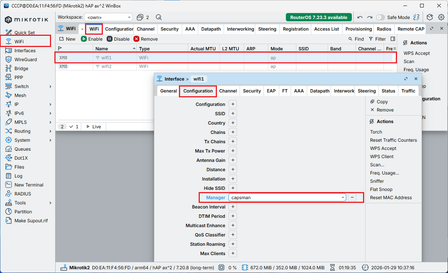
Task: Open Quick Set in sidebar
Action: (24, 32)
